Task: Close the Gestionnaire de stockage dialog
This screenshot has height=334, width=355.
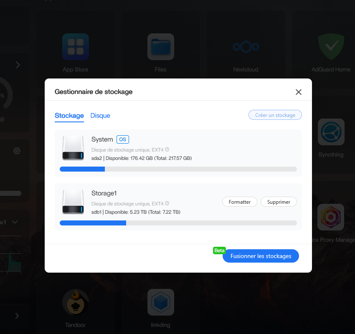Action: coord(298,92)
